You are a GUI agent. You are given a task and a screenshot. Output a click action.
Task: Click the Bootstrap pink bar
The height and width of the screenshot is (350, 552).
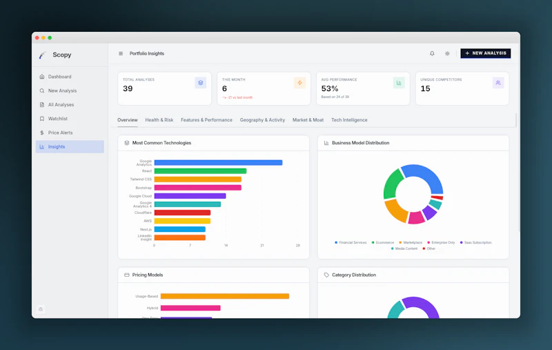(x=198, y=188)
